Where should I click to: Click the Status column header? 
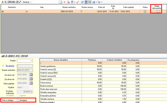[145, 7]
